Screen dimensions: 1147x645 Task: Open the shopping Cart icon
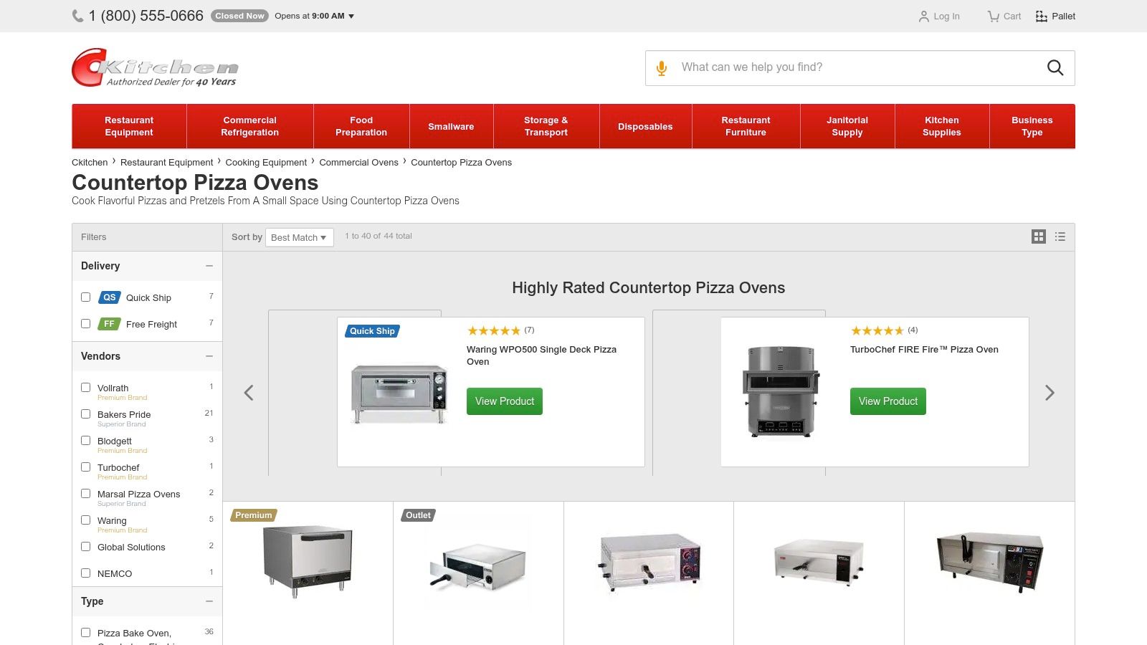pyautogui.click(x=993, y=16)
